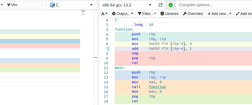The height and width of the screenshot is (105, 252).
Task: Click the green compilation status checkmark
Action: (x=171, y=5)
